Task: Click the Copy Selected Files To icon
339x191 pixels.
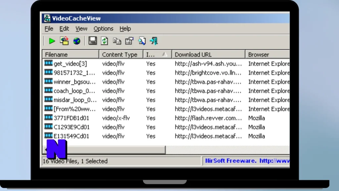Action: pos(64,41)
